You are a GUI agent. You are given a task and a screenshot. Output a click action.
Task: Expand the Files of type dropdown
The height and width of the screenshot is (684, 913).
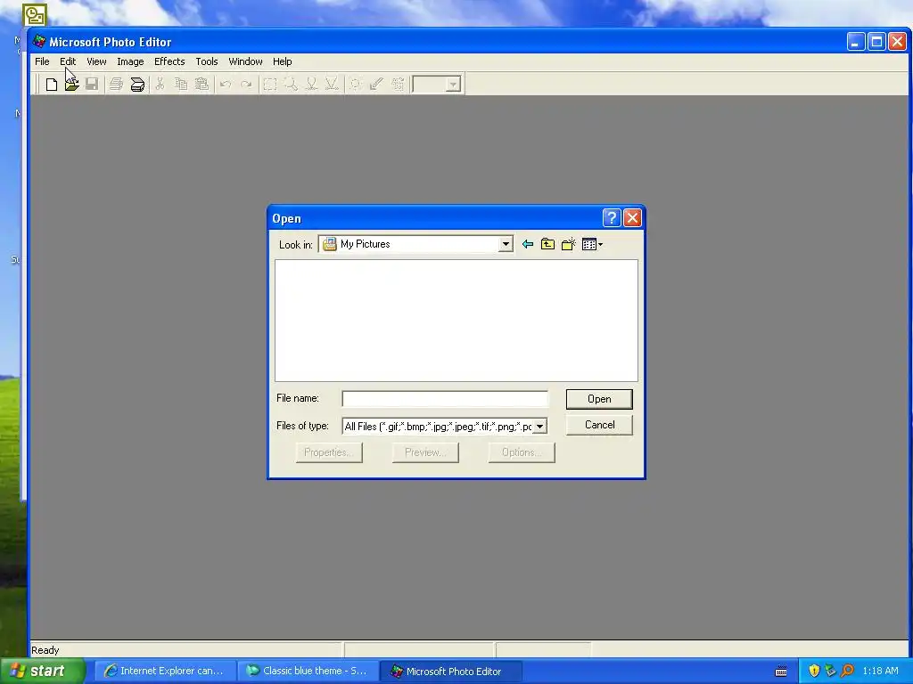point(539,427)
